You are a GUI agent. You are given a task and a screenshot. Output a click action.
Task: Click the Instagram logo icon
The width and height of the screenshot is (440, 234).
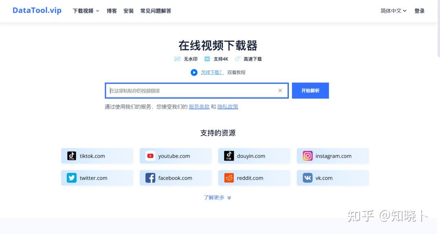[308, 156]
